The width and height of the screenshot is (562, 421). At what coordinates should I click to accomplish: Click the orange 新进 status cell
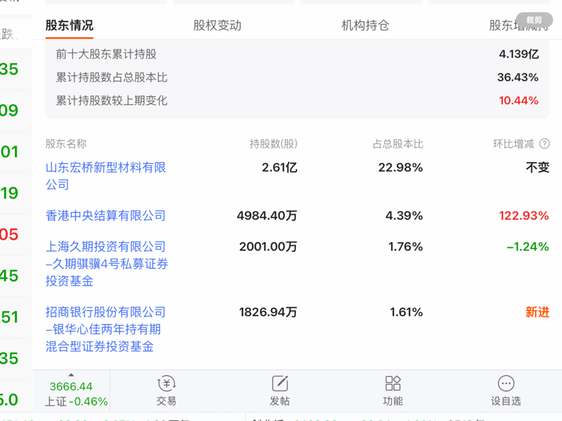(538, 312)
